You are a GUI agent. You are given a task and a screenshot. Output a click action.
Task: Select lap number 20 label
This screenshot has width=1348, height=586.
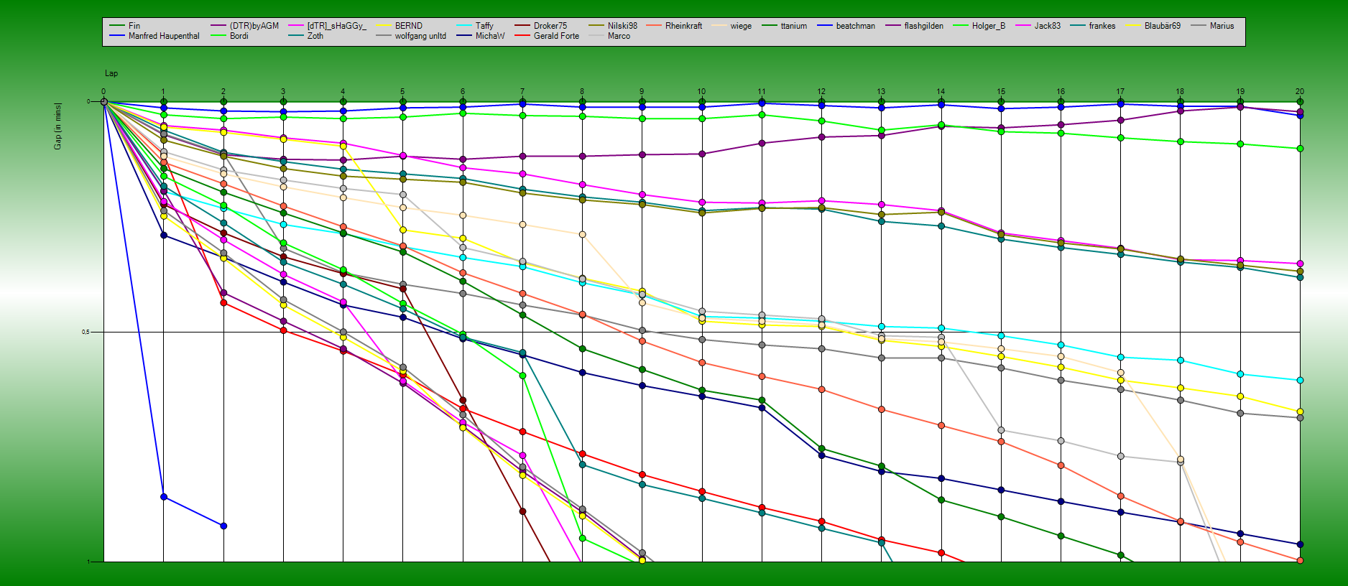point(1300,92)
